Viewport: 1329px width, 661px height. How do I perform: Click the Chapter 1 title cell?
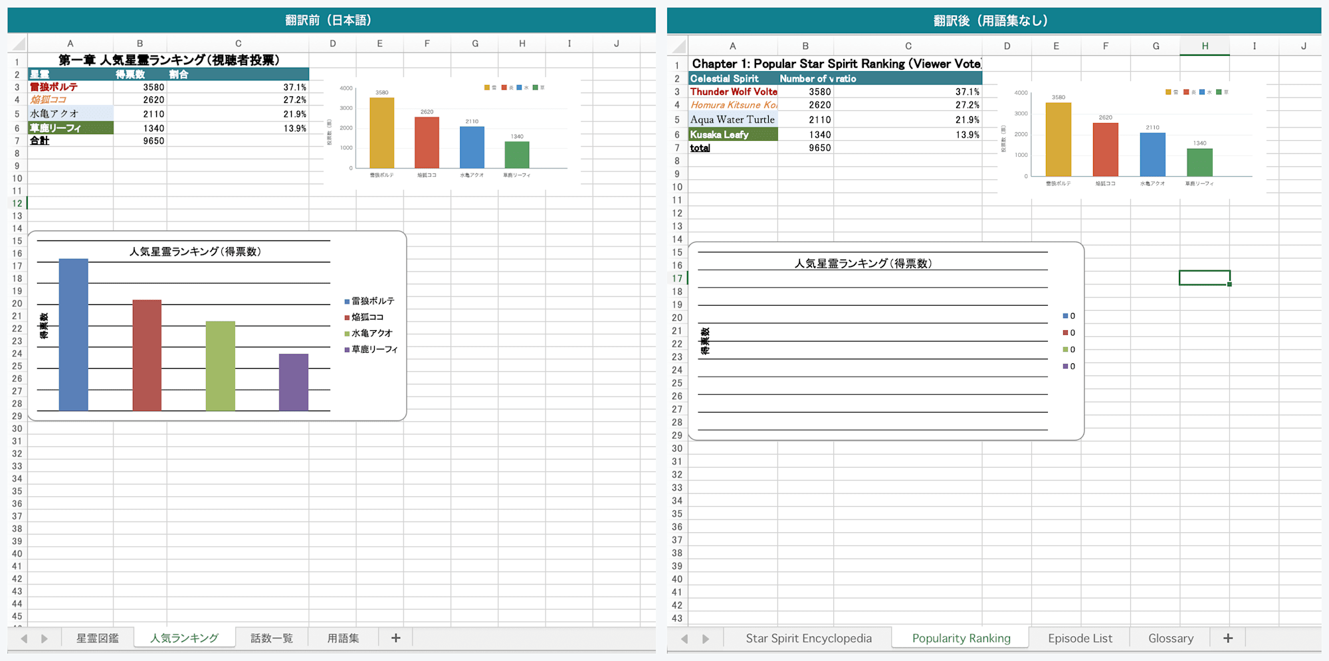click(x=836, y=64)
